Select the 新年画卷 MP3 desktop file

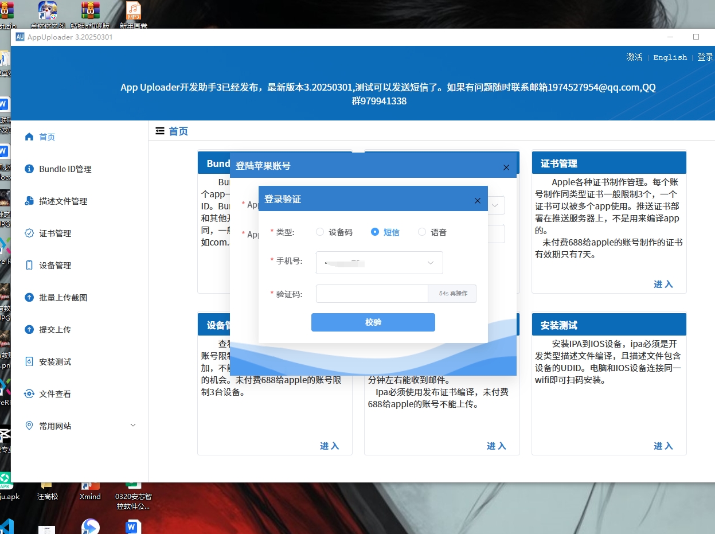coord(133,14)
